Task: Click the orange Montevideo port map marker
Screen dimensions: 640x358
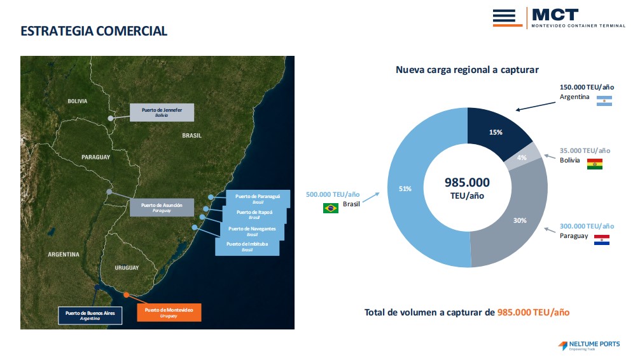Action: click(x=127, y=295)
